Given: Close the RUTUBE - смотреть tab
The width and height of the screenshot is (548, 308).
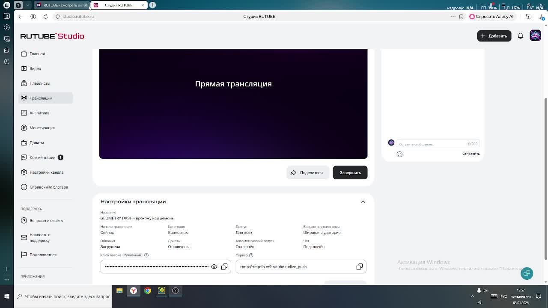Looking at the screenshot, I should coord(86,5).
